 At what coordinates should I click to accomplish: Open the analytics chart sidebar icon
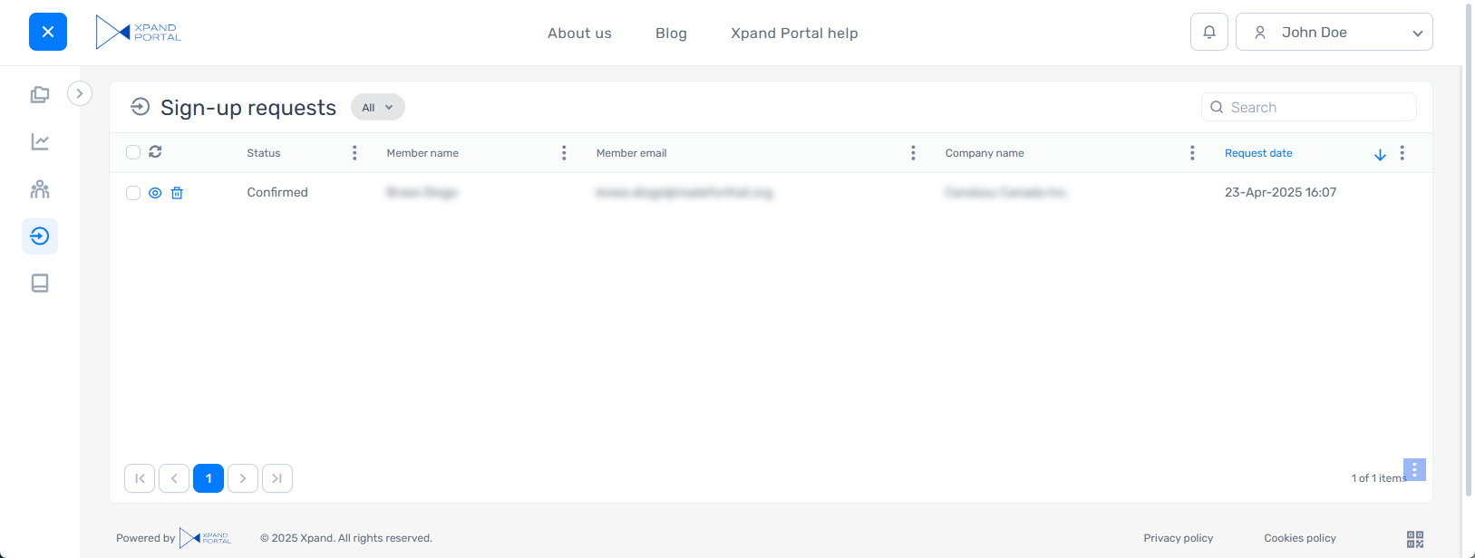click(x=40, y=142)
